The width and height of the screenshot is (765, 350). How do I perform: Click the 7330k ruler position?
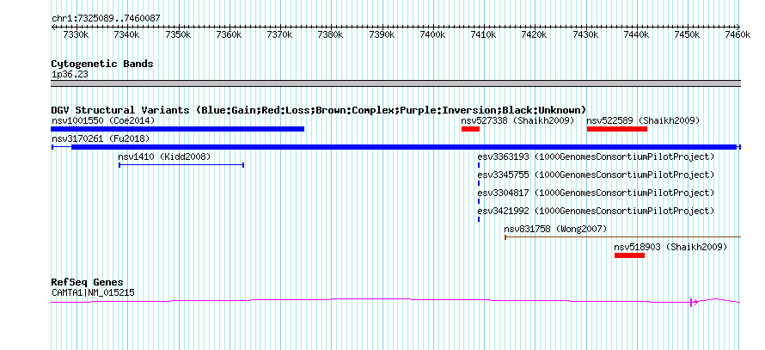(x=76, y=35)
